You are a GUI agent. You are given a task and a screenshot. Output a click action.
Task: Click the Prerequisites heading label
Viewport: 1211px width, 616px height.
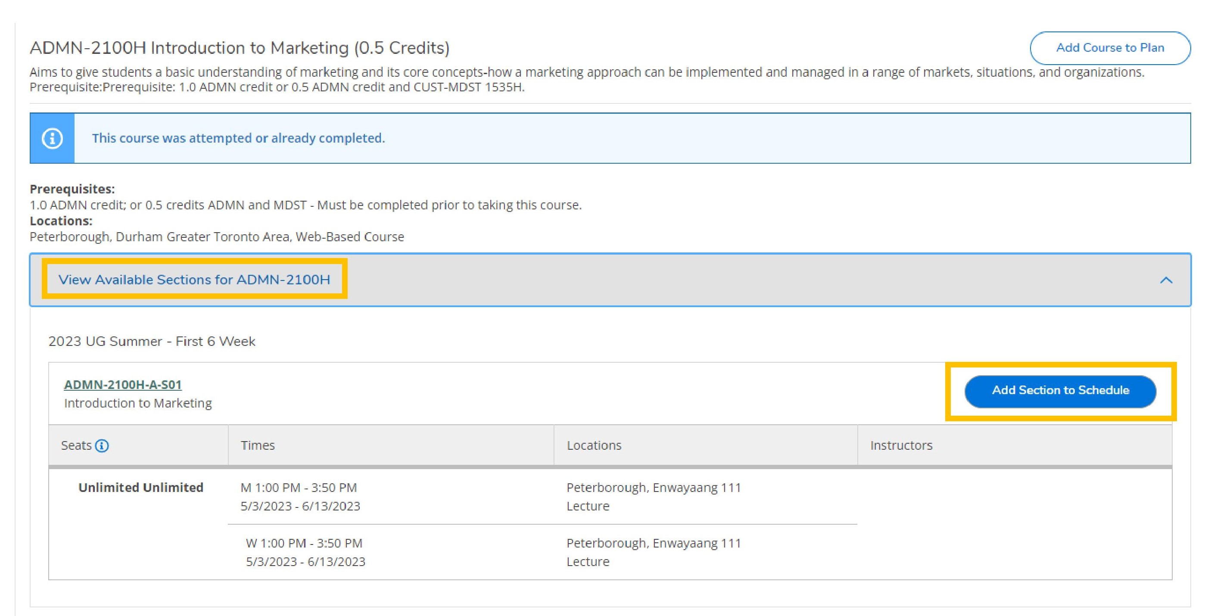(x=72, y=189)
